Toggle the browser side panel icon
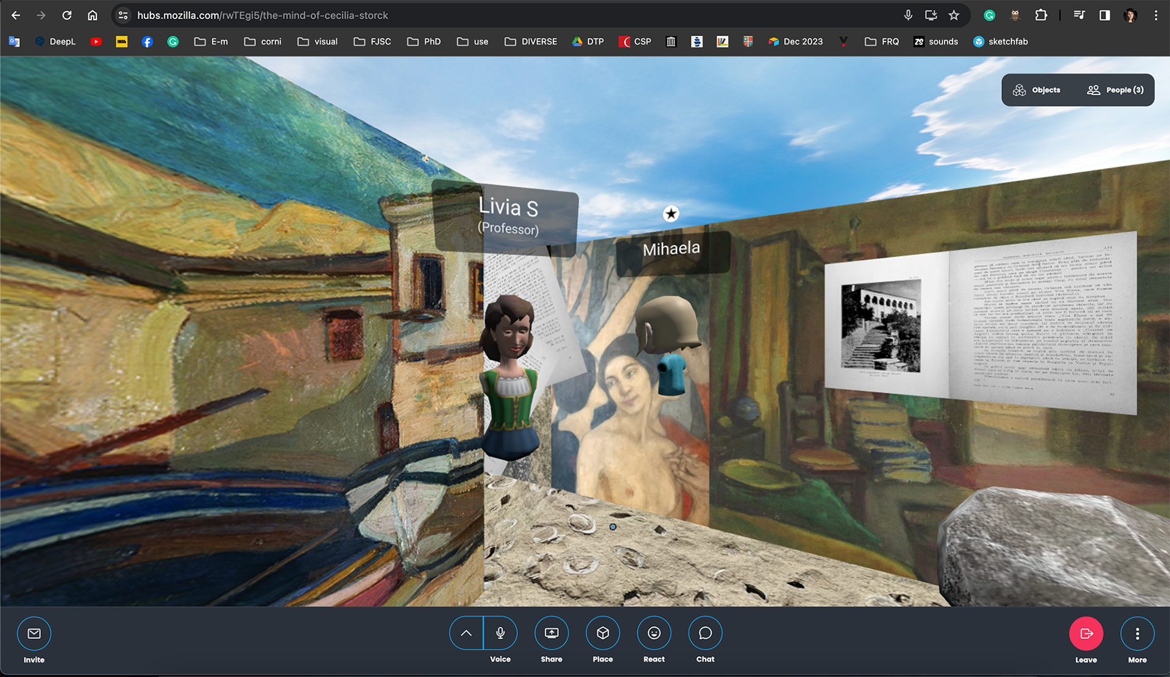The height and width of the screenshot is (677, 1170). pyautogui.click(x=1104, y=15)
